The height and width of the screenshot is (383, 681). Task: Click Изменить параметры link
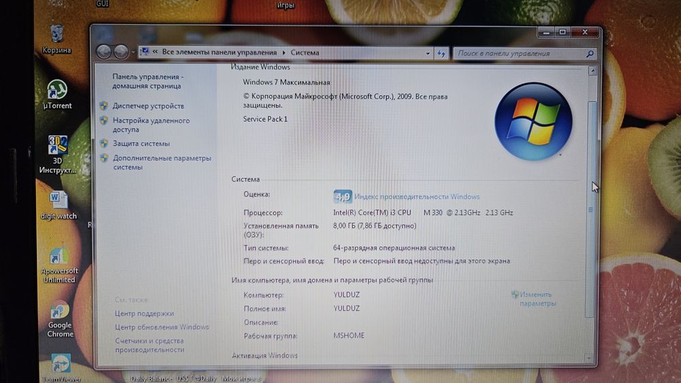click(x=538, y=299)
